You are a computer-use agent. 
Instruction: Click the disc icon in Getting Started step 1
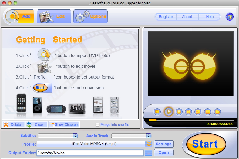click(x=44, y=55)
